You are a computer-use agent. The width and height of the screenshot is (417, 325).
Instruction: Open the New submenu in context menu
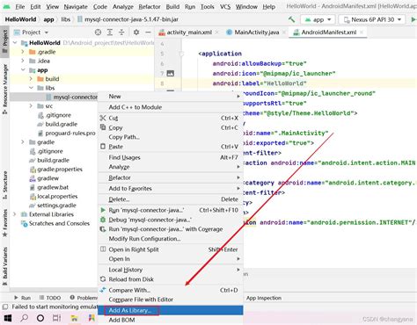click(x=171, y=97)
